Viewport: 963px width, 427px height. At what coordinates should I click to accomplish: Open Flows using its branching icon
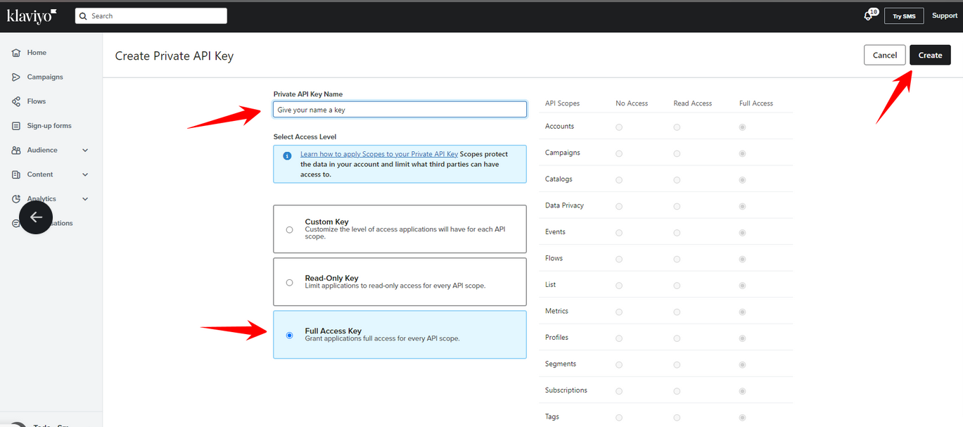[x=16, y=101]
